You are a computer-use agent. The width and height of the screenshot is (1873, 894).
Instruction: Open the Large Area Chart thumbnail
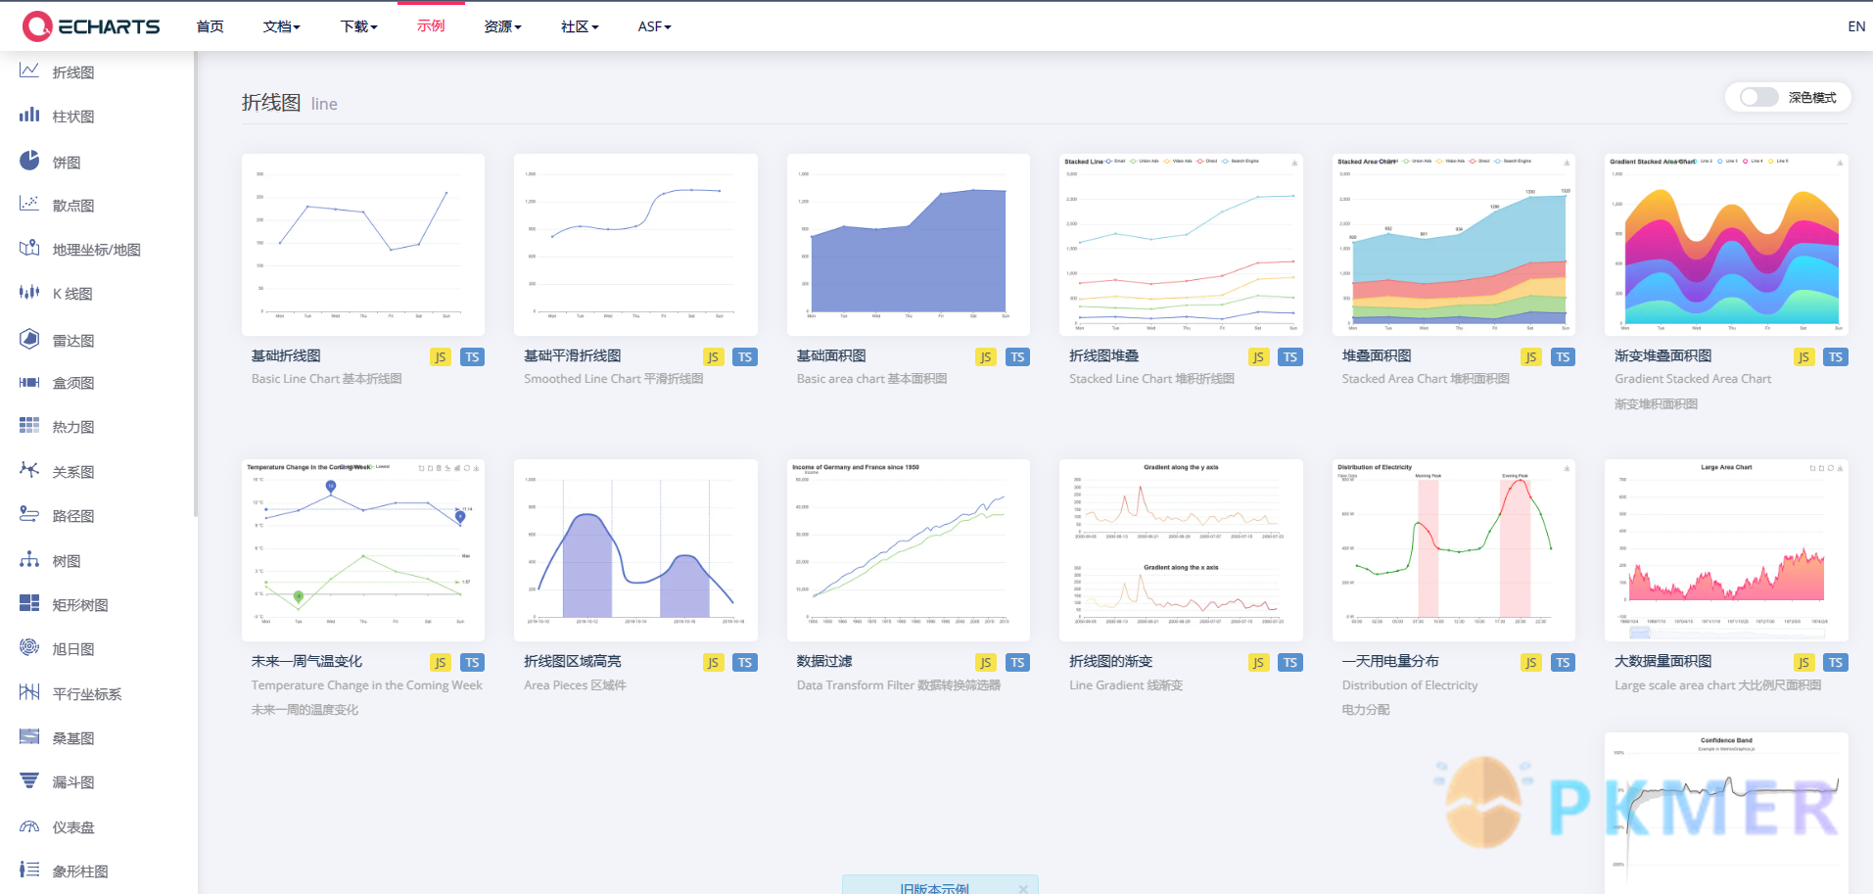[x=1726, y=550]
